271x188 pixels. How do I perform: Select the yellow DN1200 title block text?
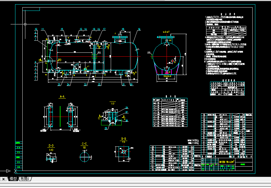[226, 161]
